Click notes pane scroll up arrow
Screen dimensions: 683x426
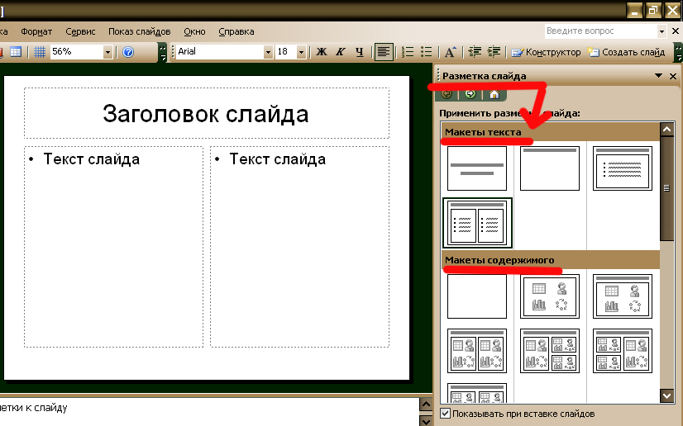pyautogui.click(x=426, y=404)
